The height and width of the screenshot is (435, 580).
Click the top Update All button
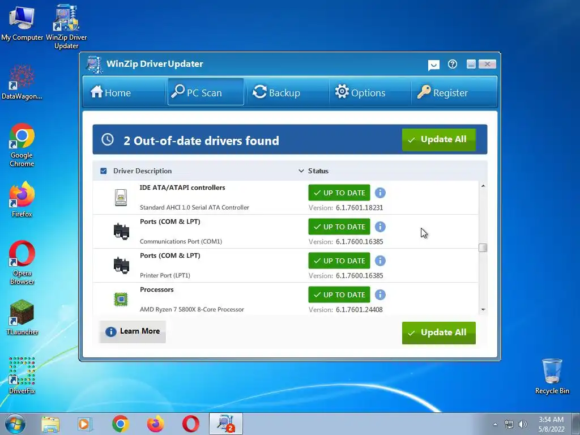click(x=439, y=139)
